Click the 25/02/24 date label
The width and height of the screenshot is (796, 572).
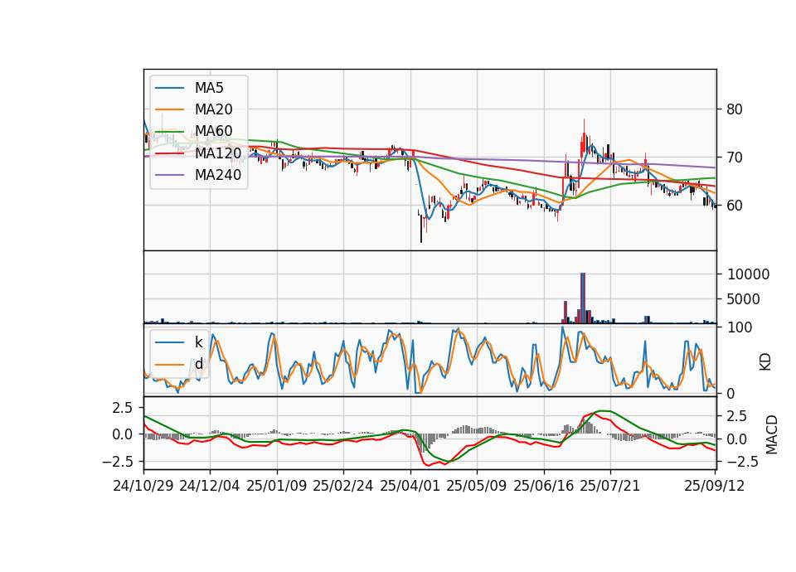343,486
